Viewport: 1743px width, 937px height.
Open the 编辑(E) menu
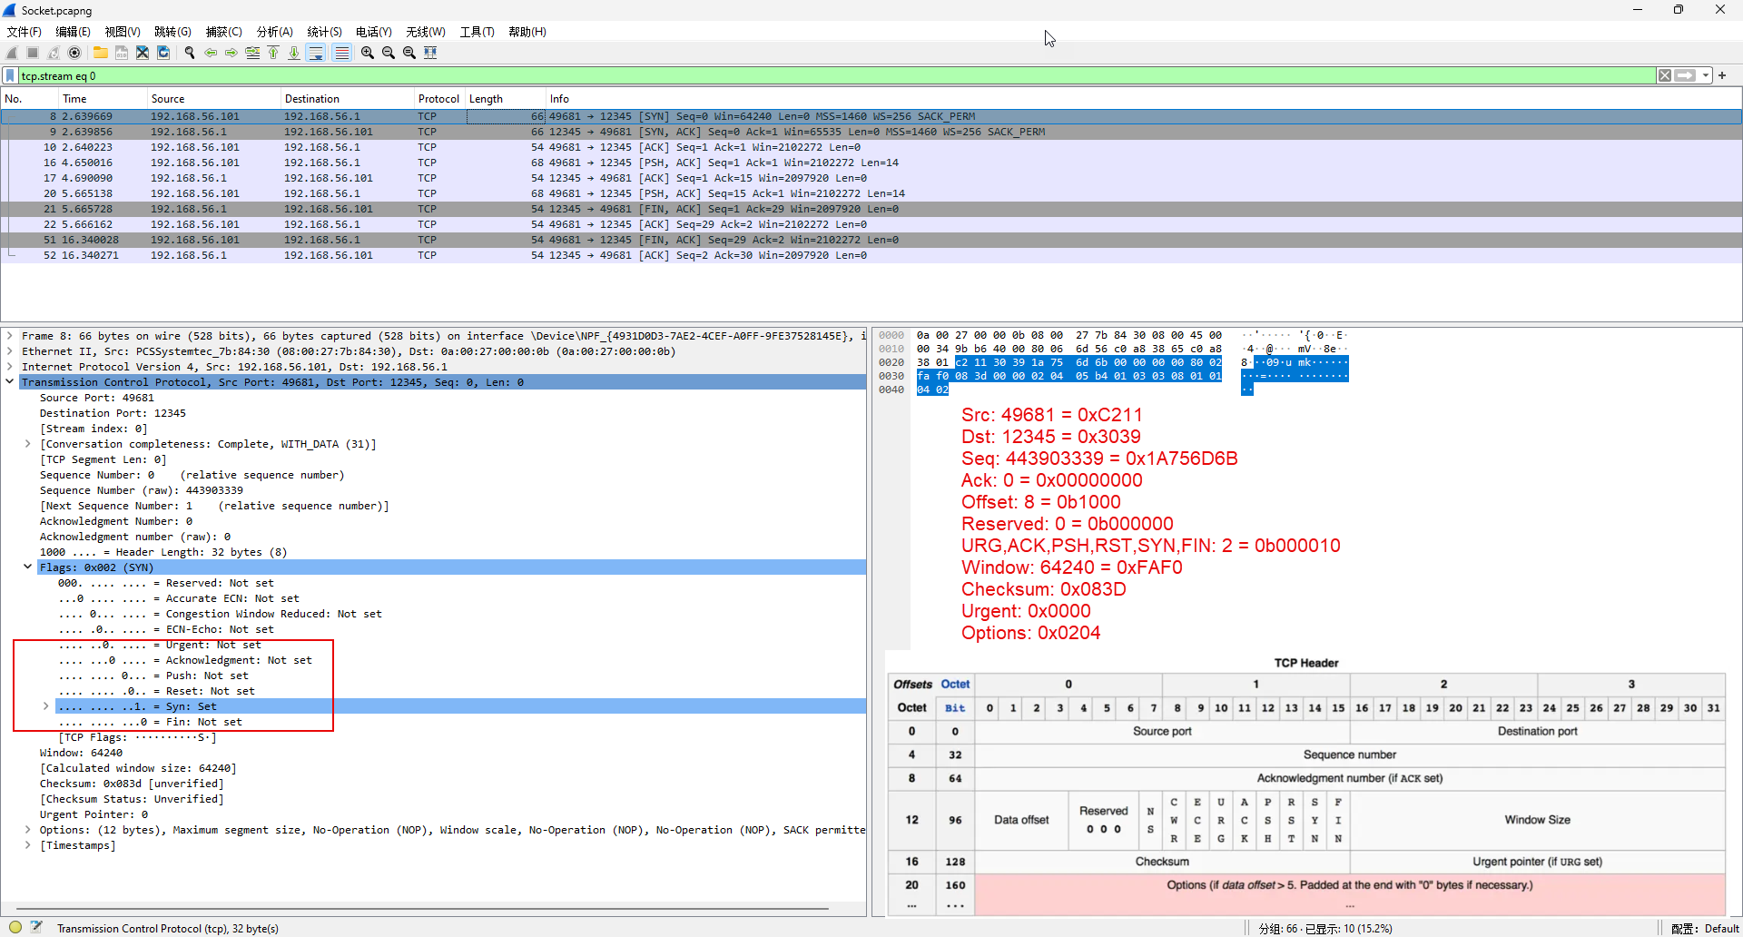[73, 32]
